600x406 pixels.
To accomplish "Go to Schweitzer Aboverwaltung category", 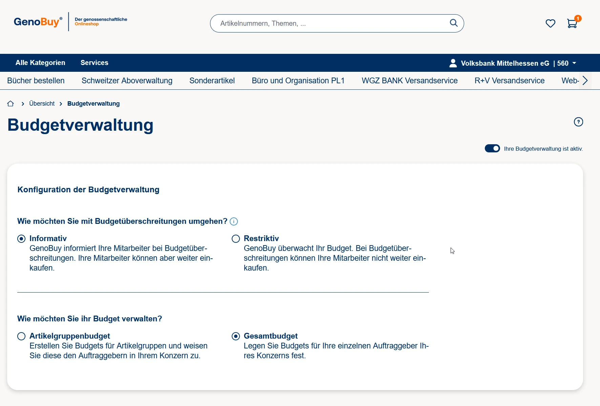I will [x=127, y=81].
